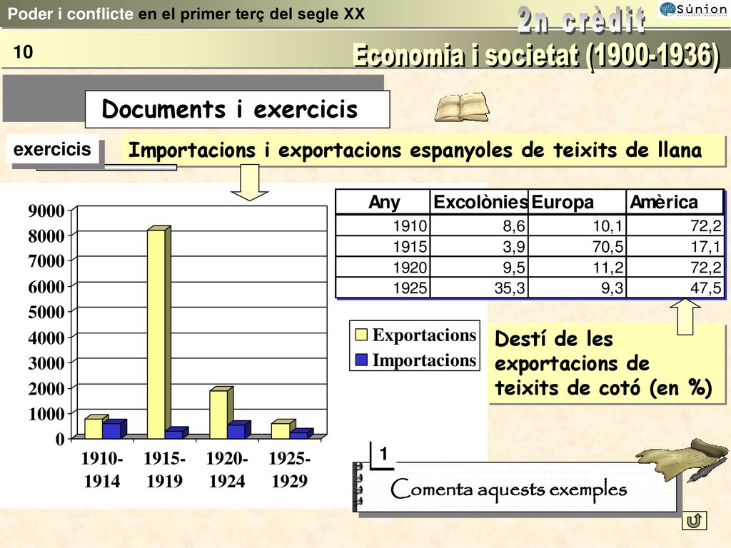Click the year '1915' table row cell

[383, 246]
